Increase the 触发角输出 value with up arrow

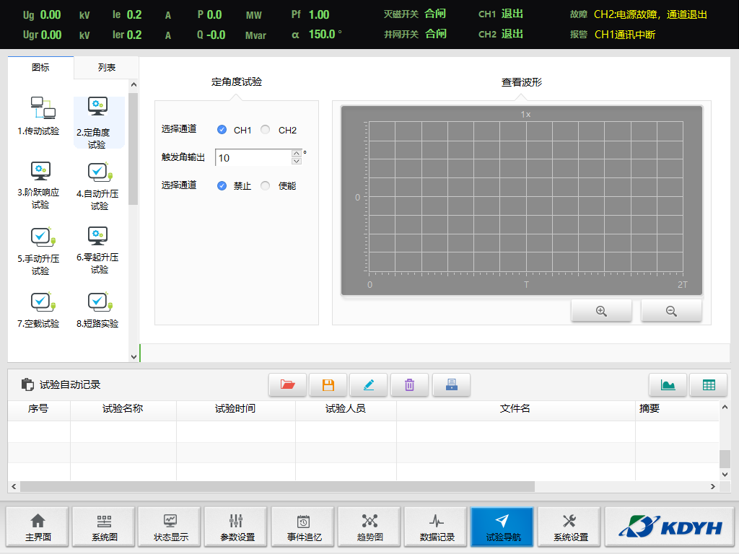pos(297,153)
